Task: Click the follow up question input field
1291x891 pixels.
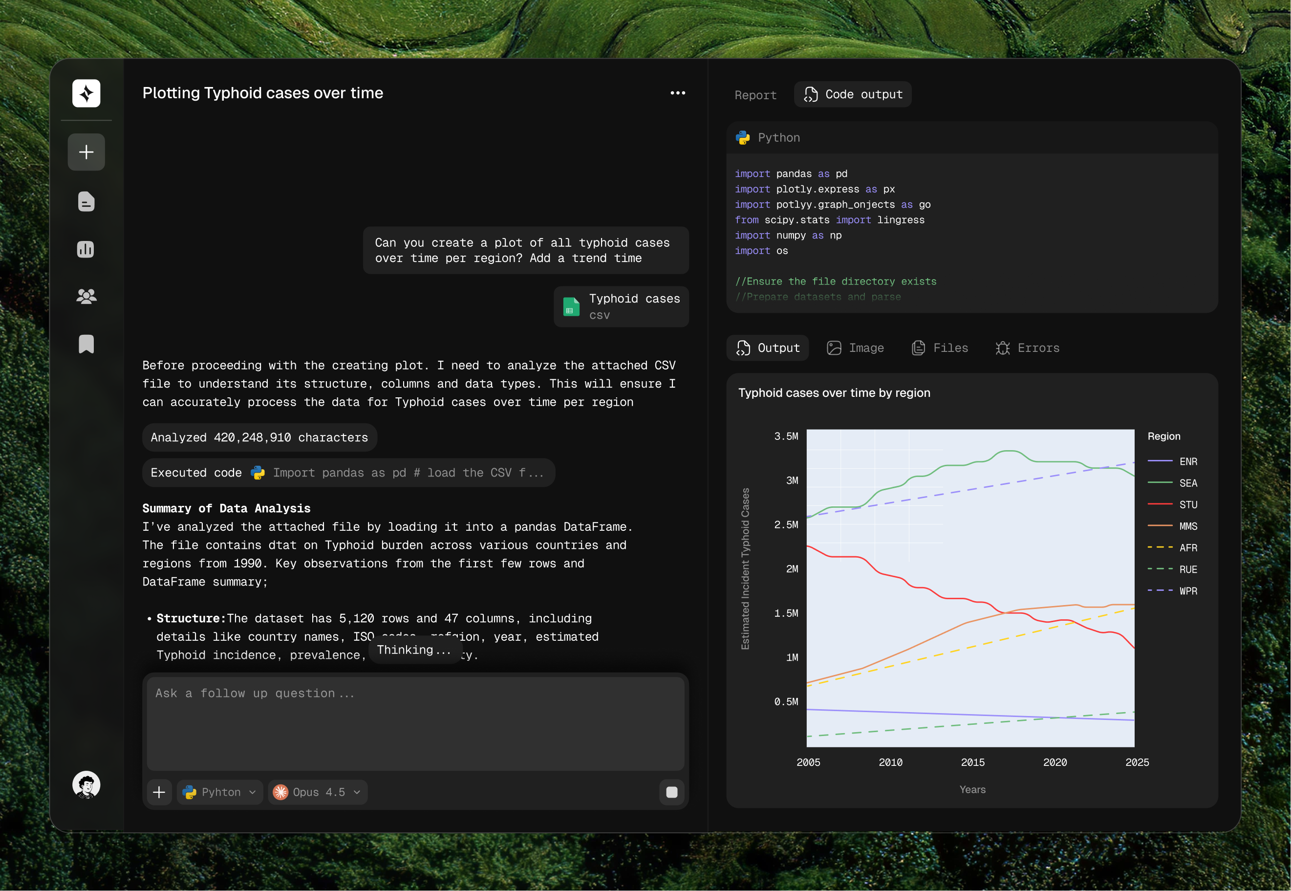Action: click(x=415, y=723)
